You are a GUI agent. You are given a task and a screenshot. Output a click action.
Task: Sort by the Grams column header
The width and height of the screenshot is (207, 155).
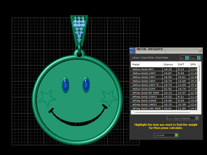(x=169, y=65)
